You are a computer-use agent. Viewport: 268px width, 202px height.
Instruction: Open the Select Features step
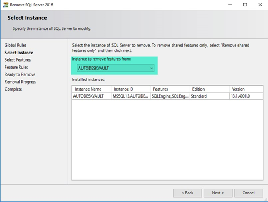pyautogui.click(x=18, y=60)
